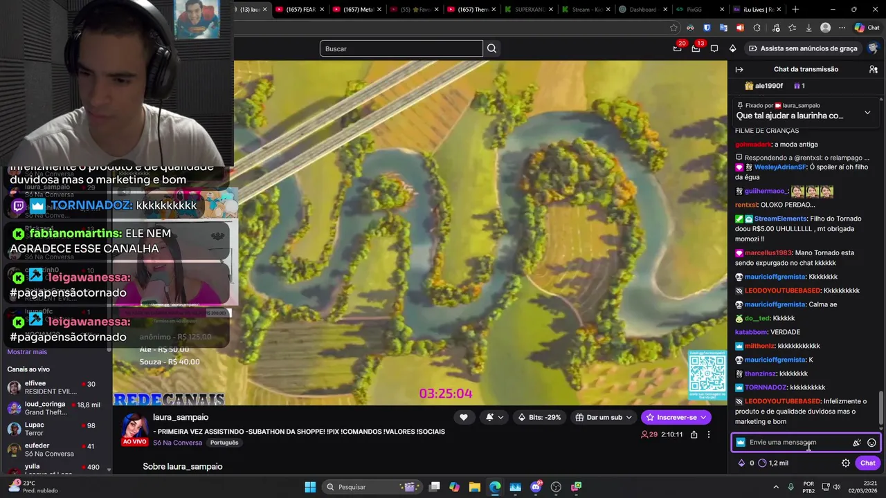Open chat settings gear icon

pos(846,463)
